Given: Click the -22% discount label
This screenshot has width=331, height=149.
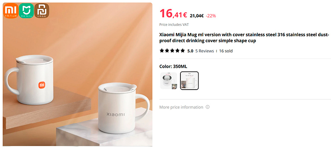Looking at the screenshot, I should 211,16.
